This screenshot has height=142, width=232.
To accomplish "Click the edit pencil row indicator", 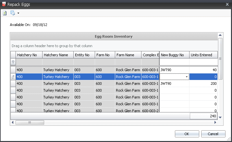I will [x=13, y=77].
